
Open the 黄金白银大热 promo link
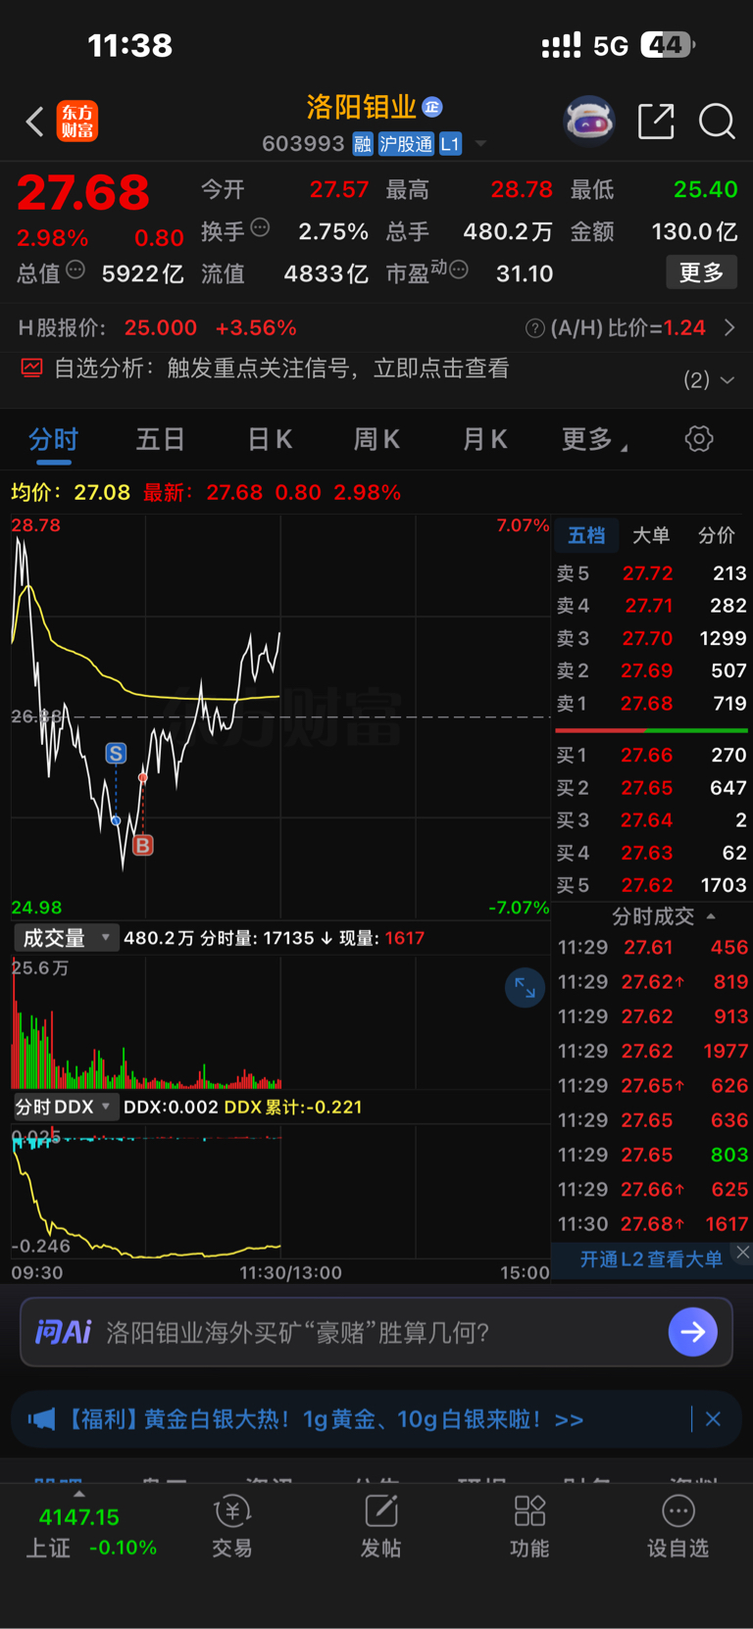[325, 1419]
